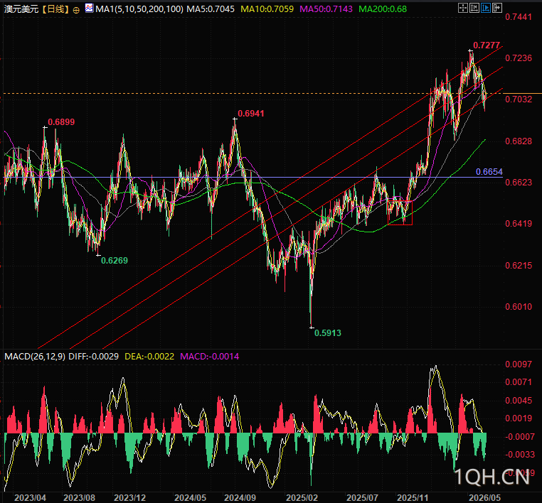Click the 澳元美元 symbol name
This screenshot has height=503, width=542.
pyautogui.click(x=21, y=9)
